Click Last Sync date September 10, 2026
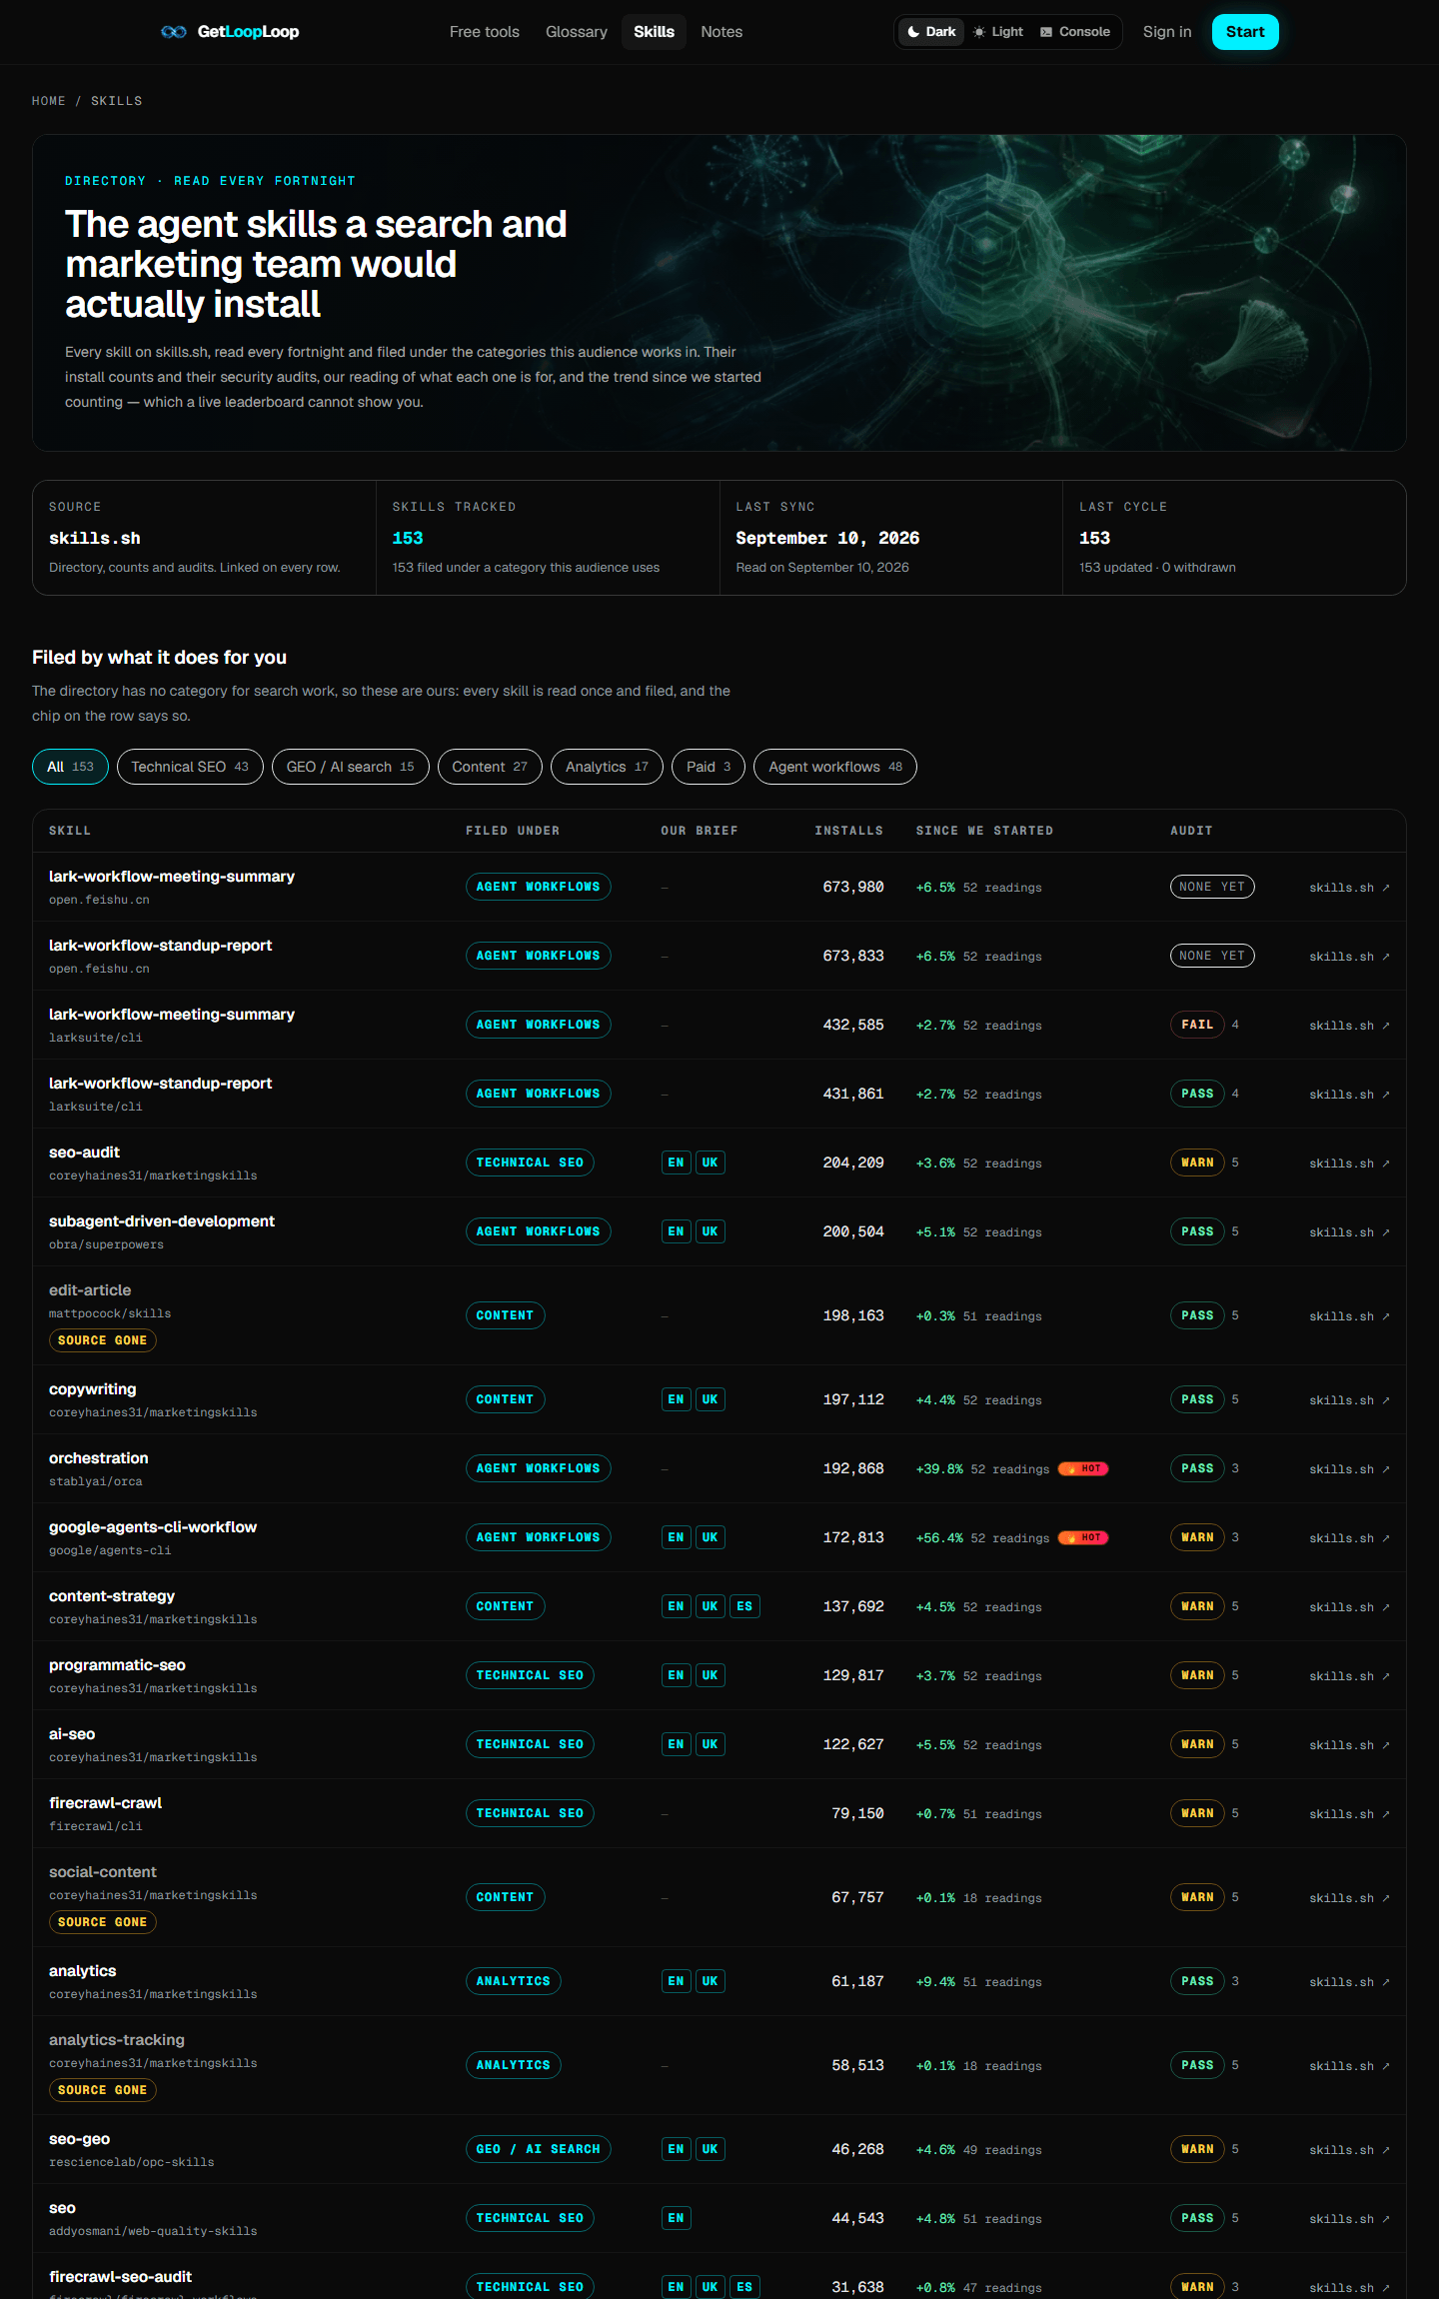 (x=827, y=538)
